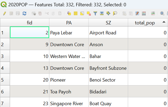The image size is (168, 107).
Task: Open the field calculator
Action: point(144,13)
